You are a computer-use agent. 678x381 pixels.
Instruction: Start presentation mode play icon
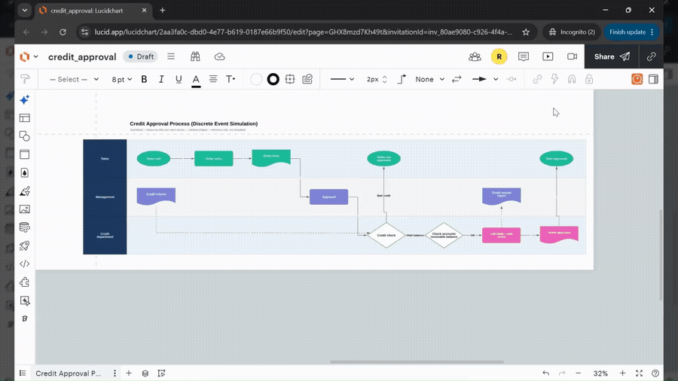548,56
